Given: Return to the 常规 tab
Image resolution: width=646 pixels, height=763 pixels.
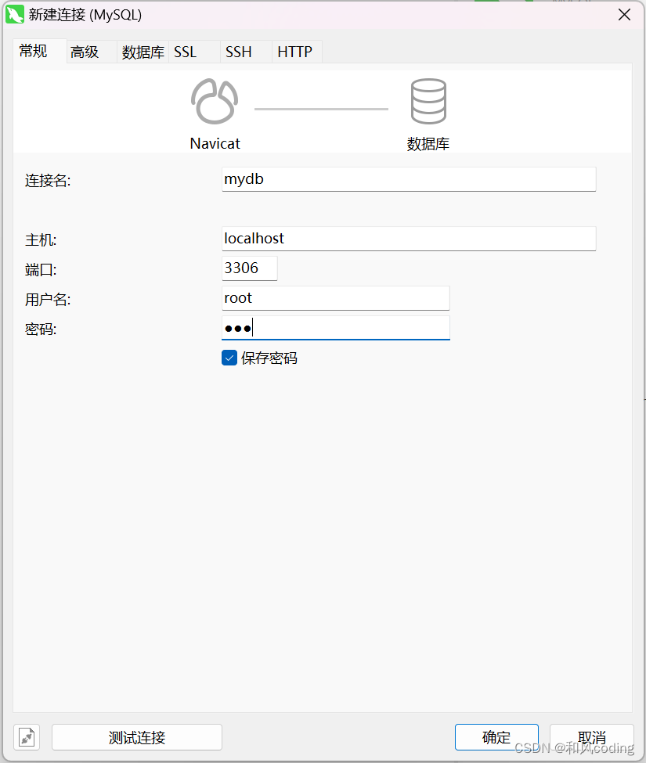Looking at the screenshot, I should coord(33,52).
